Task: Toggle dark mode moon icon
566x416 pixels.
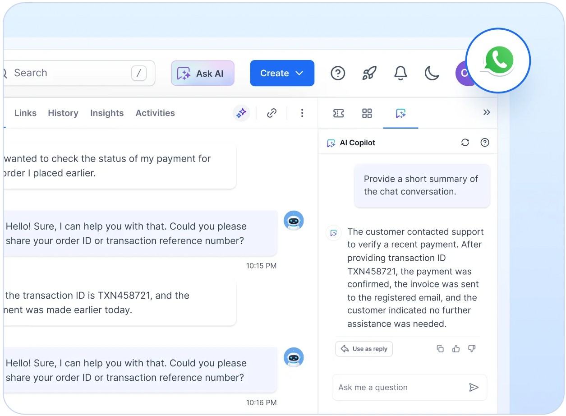Action: click(432, 73)
